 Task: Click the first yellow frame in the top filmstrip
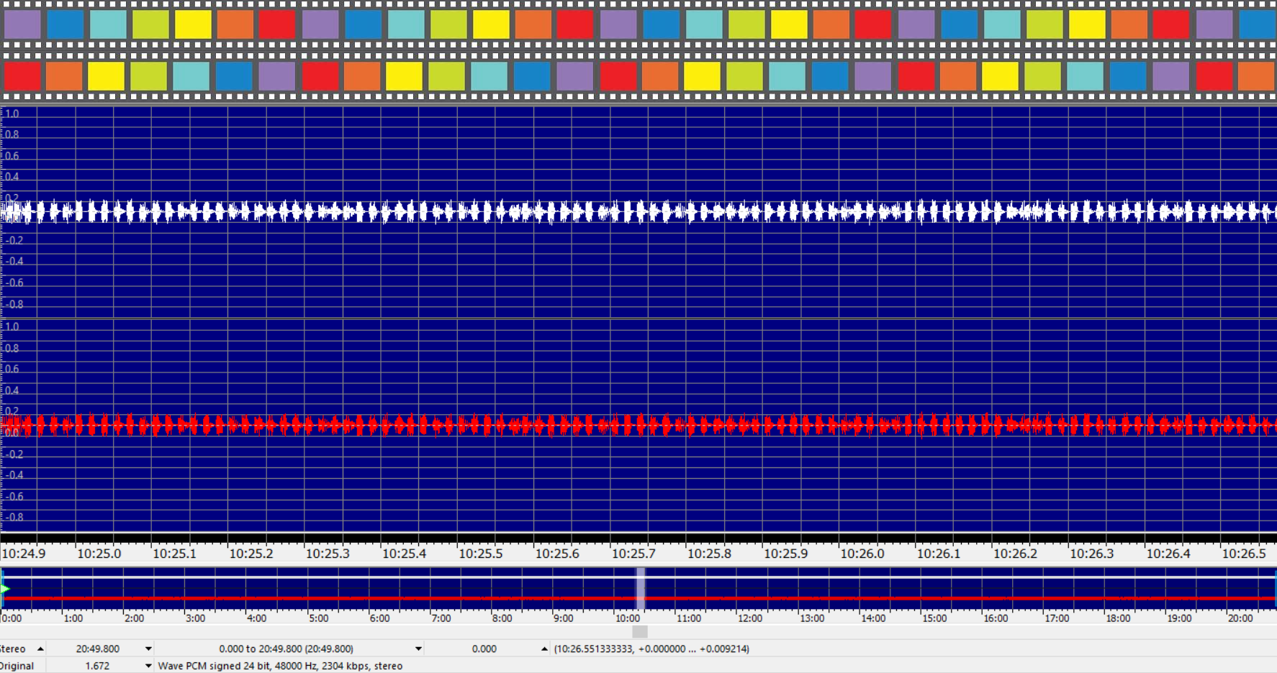tap(193, 24)
